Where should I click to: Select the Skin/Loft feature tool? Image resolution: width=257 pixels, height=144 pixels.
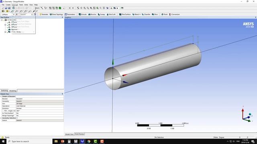click(111, 14)
